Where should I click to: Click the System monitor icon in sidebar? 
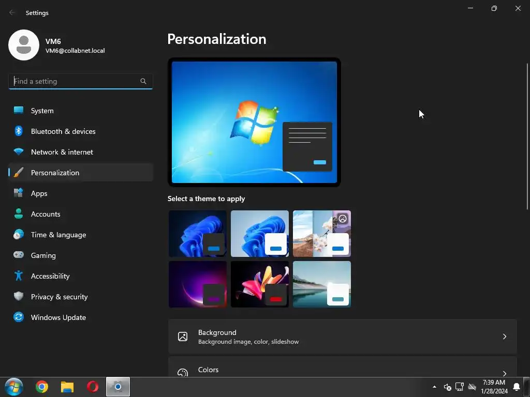tap(19, 111)
